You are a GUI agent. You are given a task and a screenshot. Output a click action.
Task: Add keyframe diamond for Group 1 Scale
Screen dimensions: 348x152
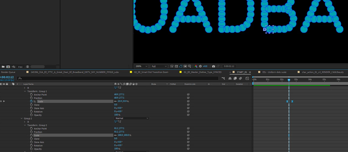[x=1, y=101]
